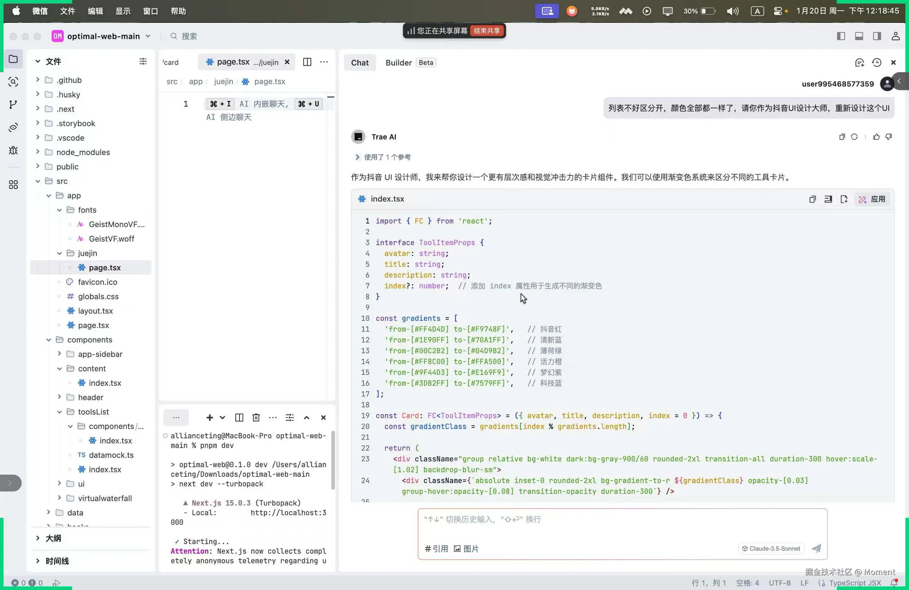Screen dimensions: 909x590
Task: Dislike the Trae AI response
Action: pyautogui.click(x=889, y=137)
